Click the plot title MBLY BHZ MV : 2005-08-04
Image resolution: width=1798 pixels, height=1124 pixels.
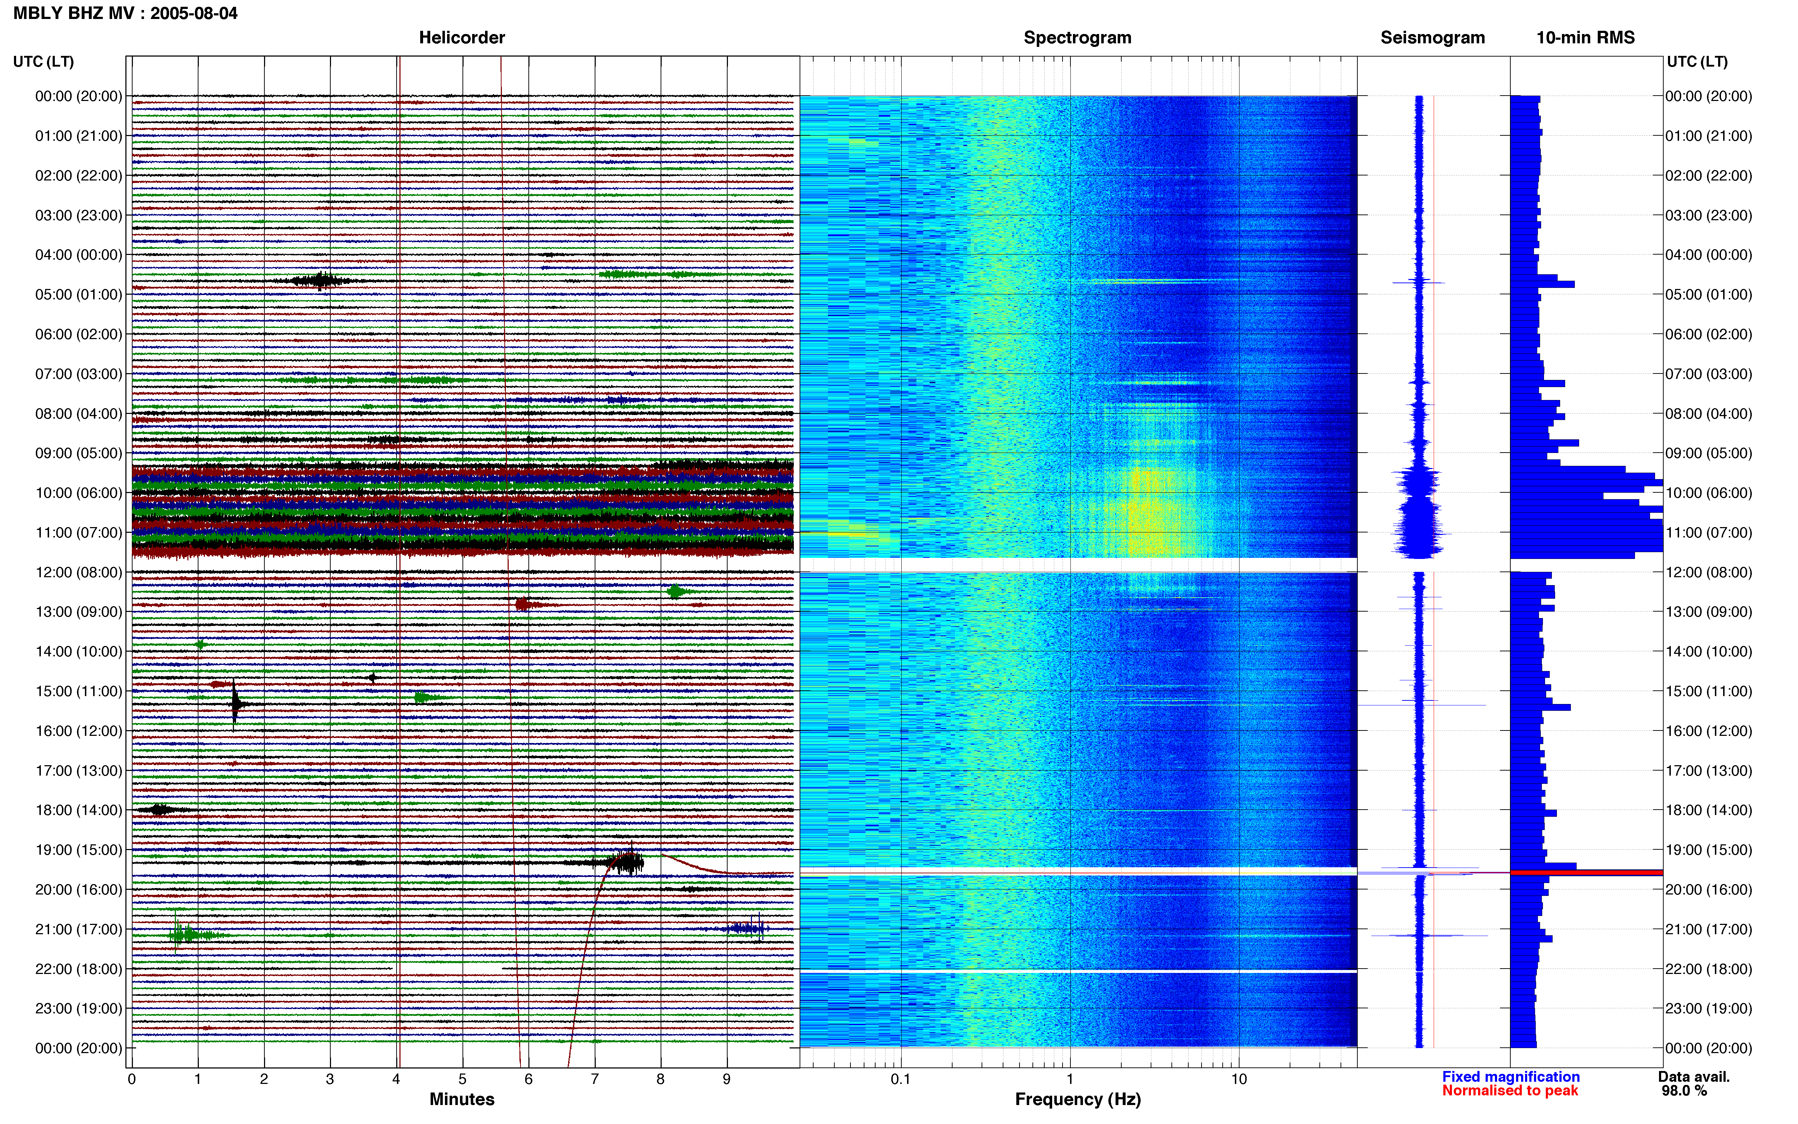(126, 13)
